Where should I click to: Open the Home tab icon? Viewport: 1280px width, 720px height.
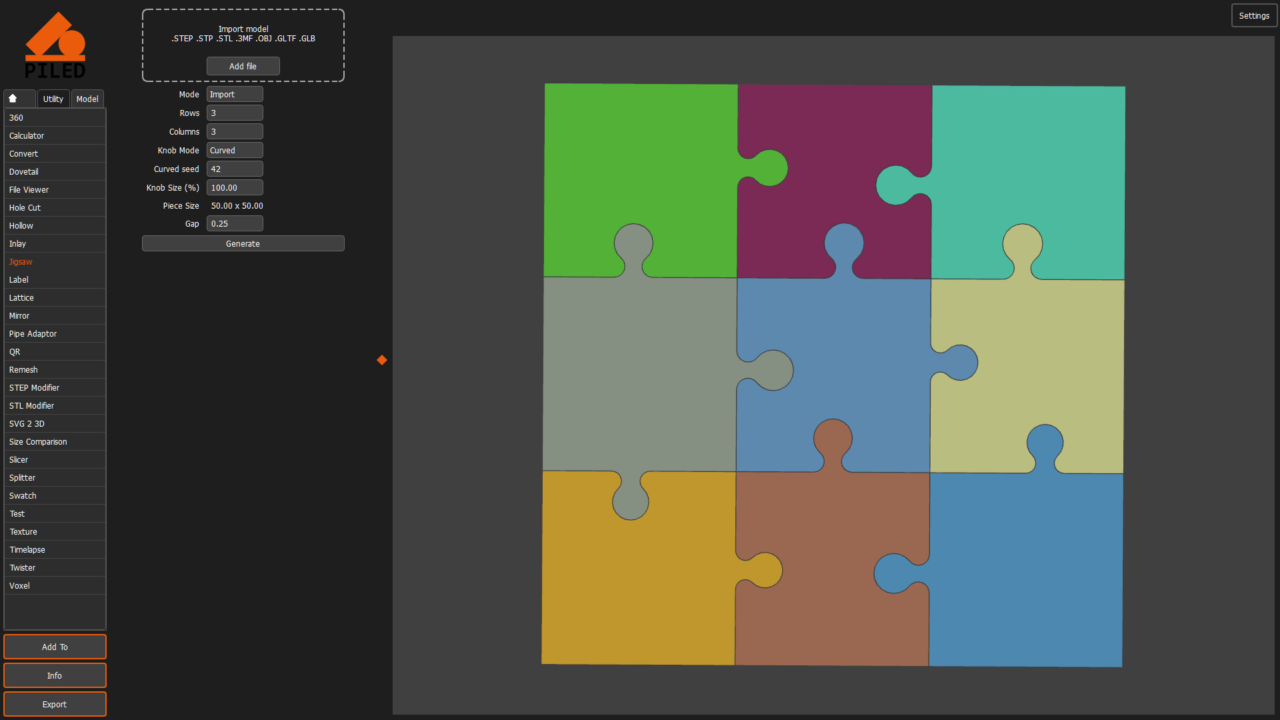[13, 99]
